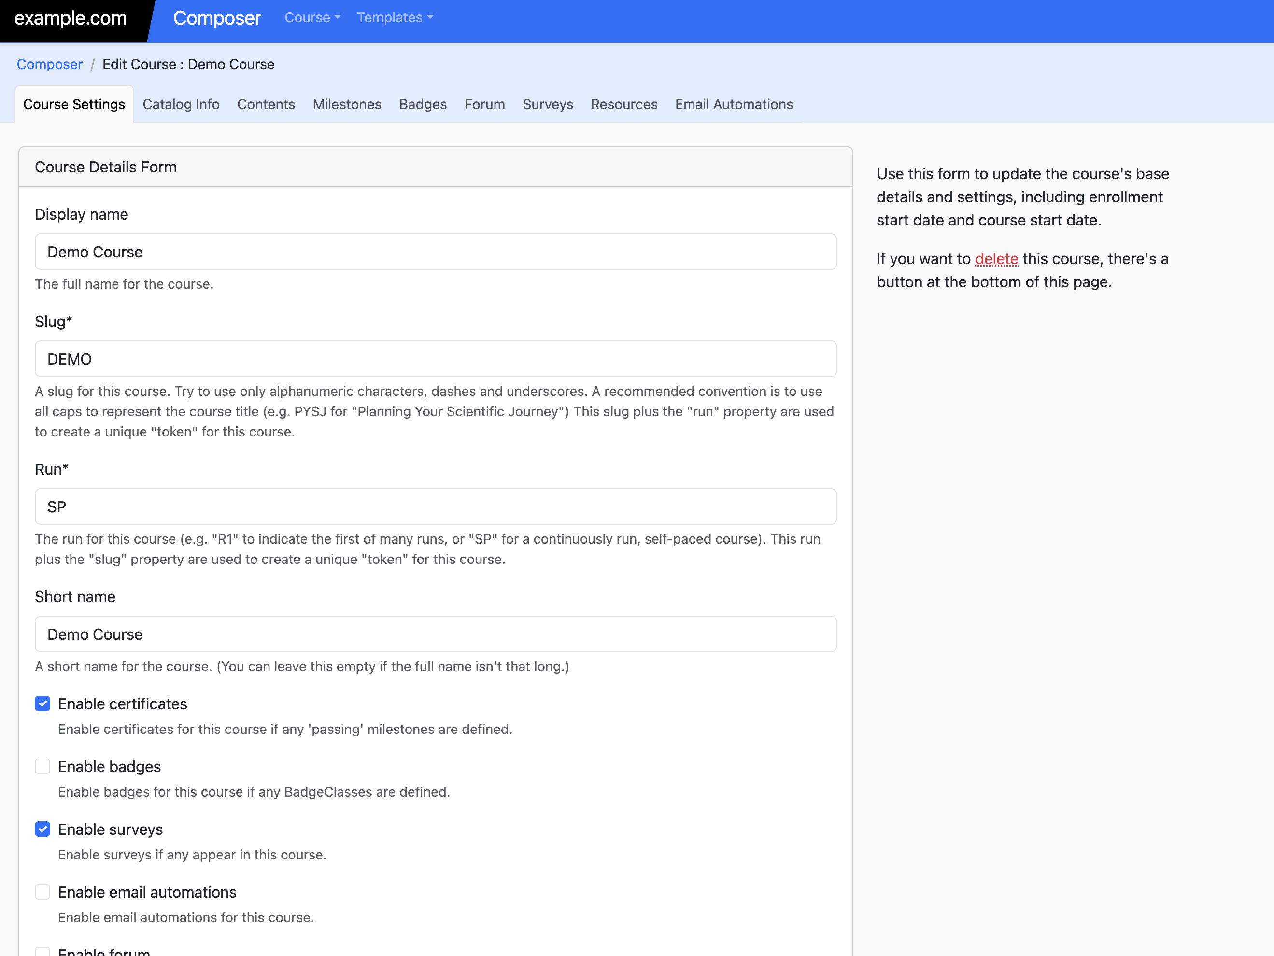
Task: Disable the Enable surveys checkbox
Action: (x=42, y=829)
